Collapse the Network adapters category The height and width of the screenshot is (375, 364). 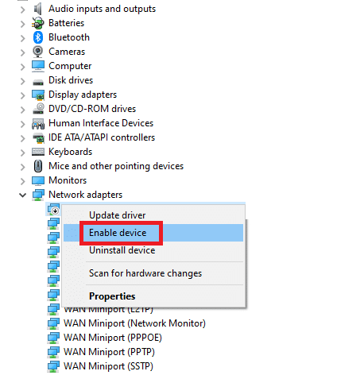click(23, 195)
